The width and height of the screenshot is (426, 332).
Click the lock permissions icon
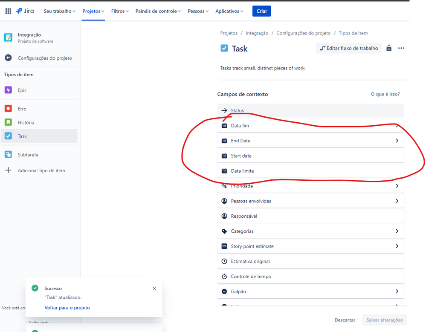388,48
